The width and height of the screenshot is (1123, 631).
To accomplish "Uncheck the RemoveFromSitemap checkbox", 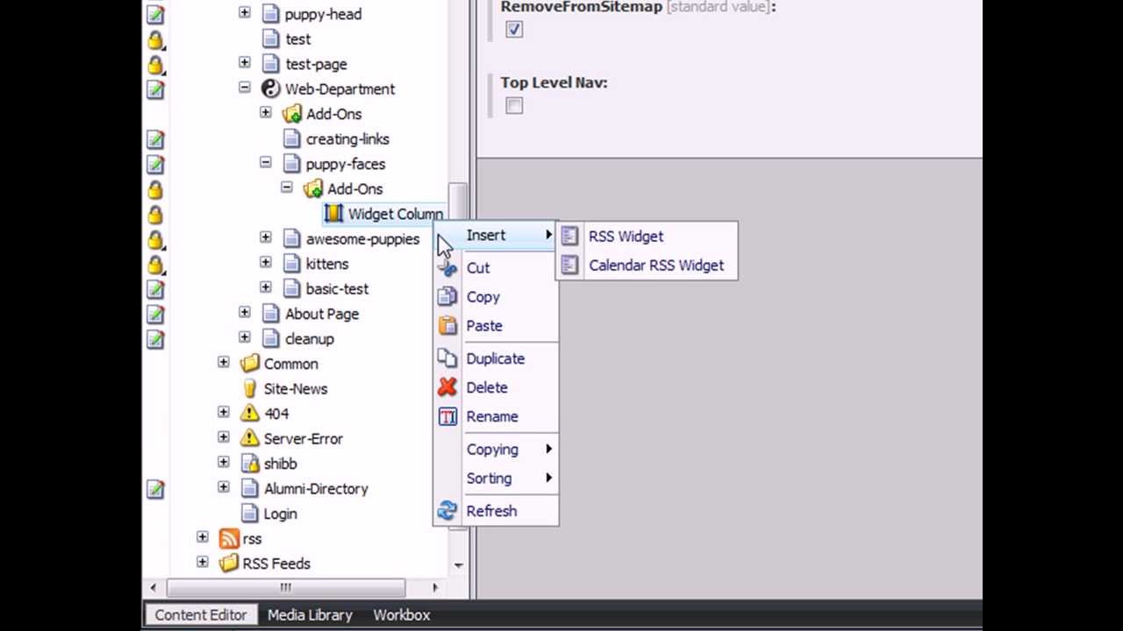I will click(x=514, y=30).
